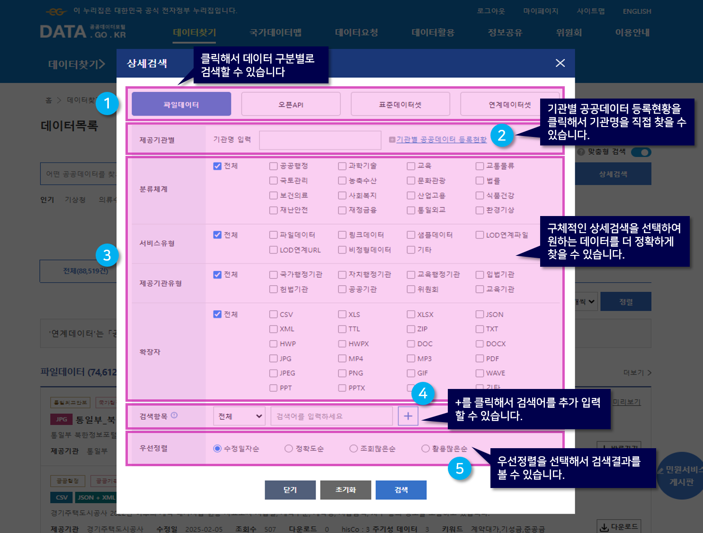
Task: Click the 기관별 공공데이터 등록현황 link
Action: [x=441, y=140]
